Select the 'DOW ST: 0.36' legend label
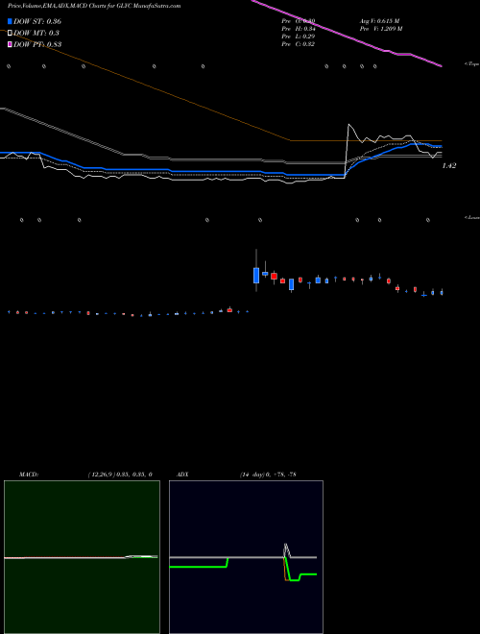 pyautogui.click(x=37, y=21)
